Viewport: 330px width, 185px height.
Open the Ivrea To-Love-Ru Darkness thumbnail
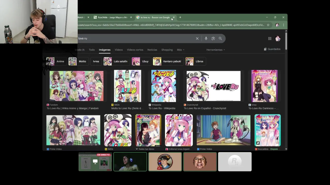(x=265, y=86)
